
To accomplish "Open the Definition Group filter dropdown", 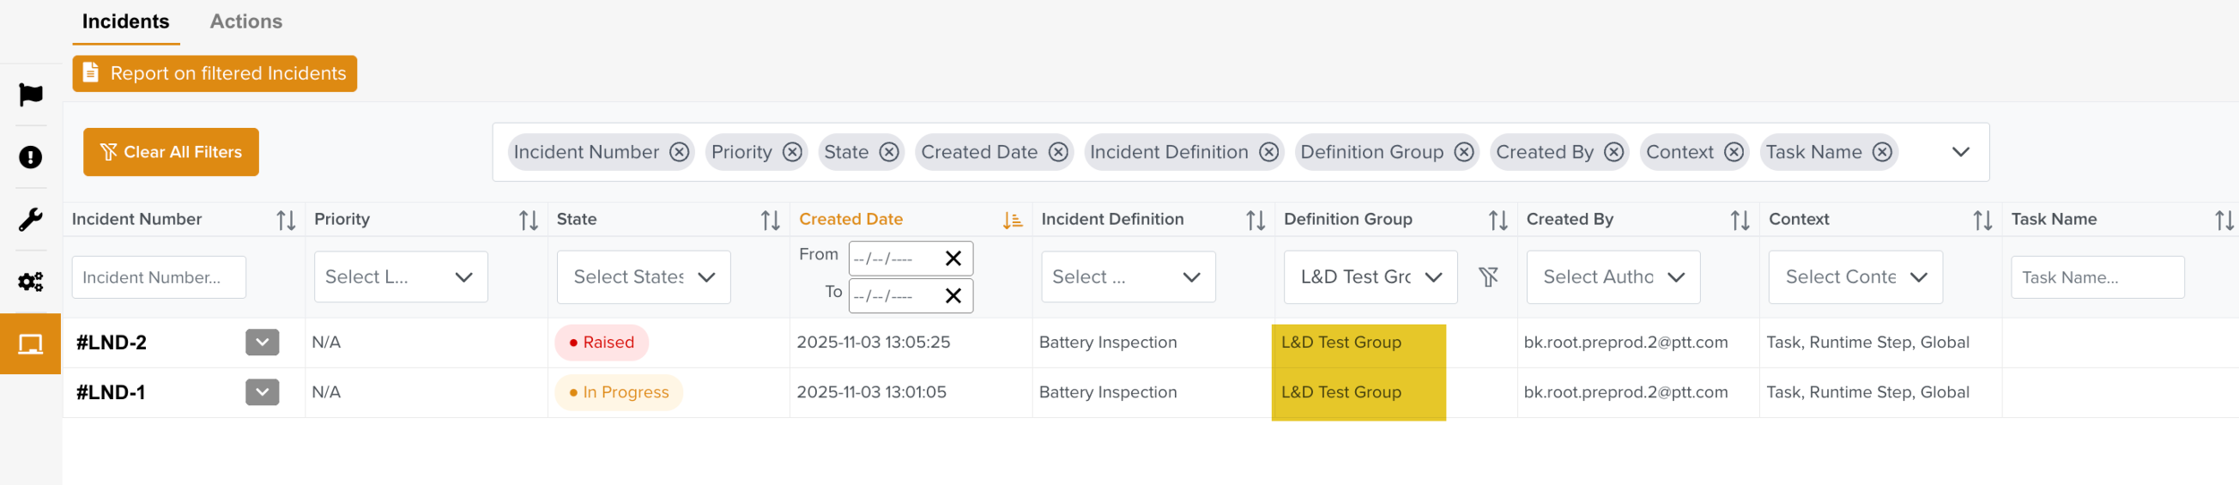I will point(1370,277).
